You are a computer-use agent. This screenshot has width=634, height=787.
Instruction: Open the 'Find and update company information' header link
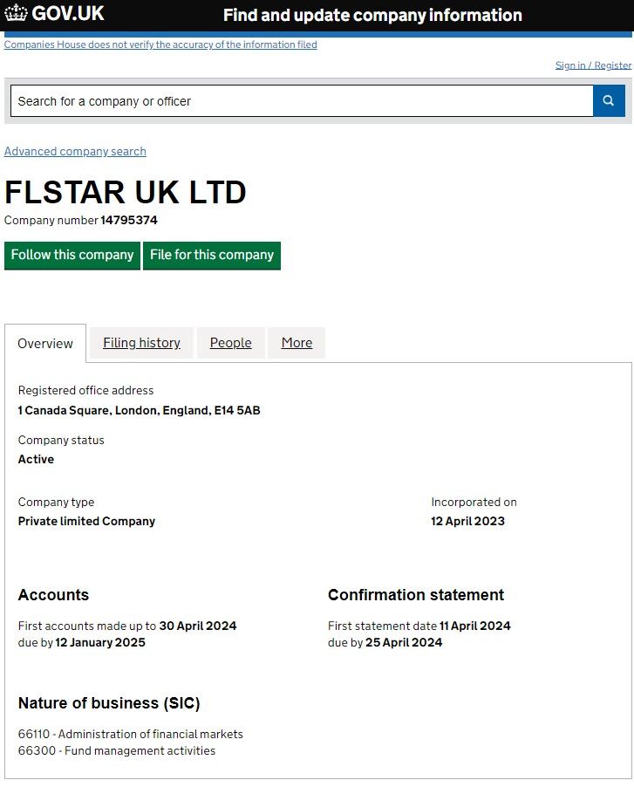tap(372, 15)
